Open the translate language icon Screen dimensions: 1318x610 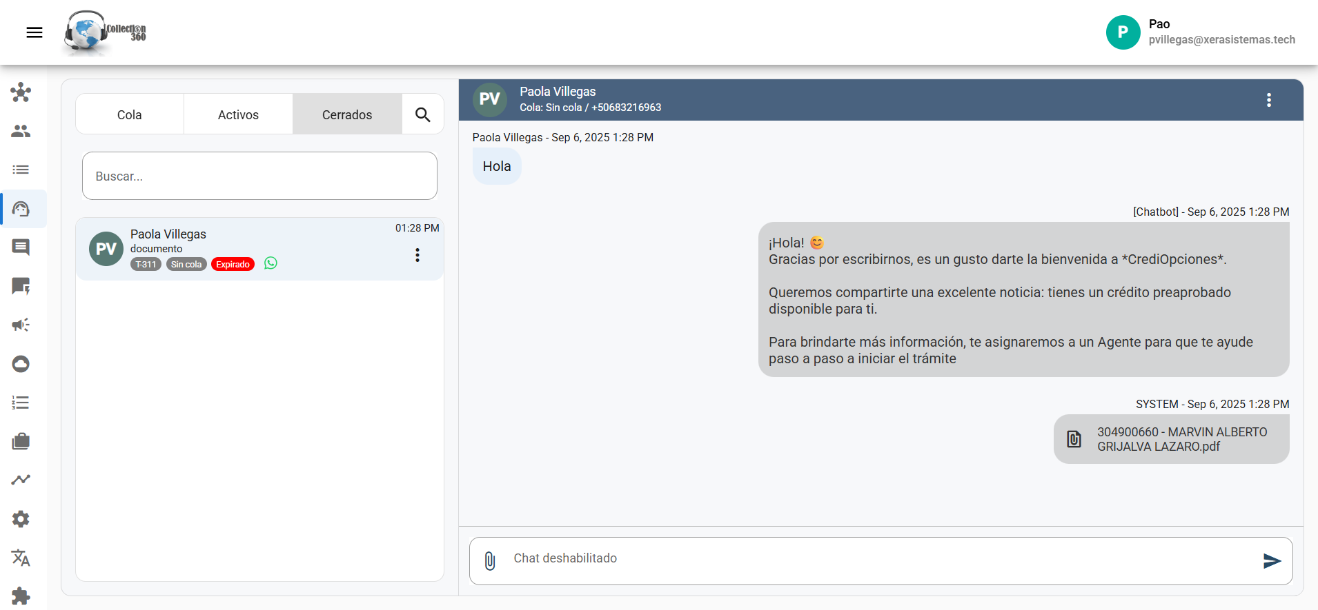(21, 558)
